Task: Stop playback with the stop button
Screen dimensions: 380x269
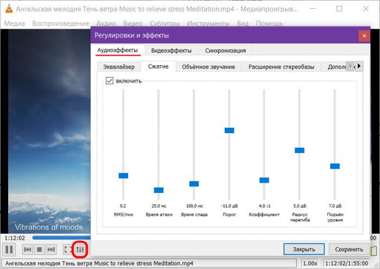Action: (x=39, y=249)
